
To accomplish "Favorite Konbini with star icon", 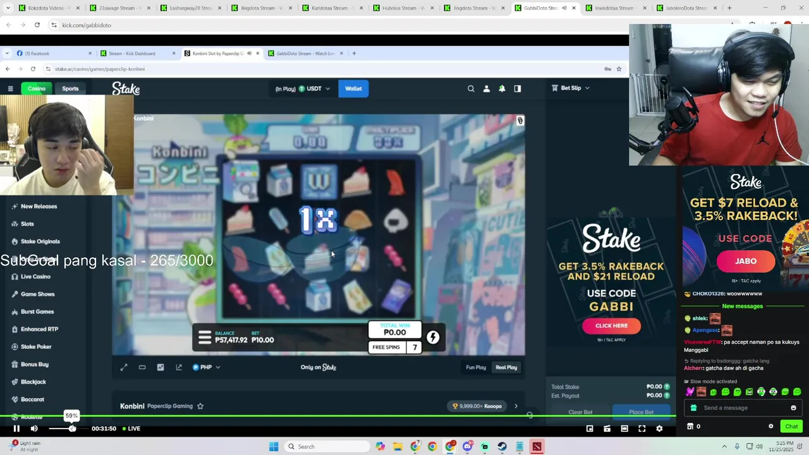I will (200, 406).
